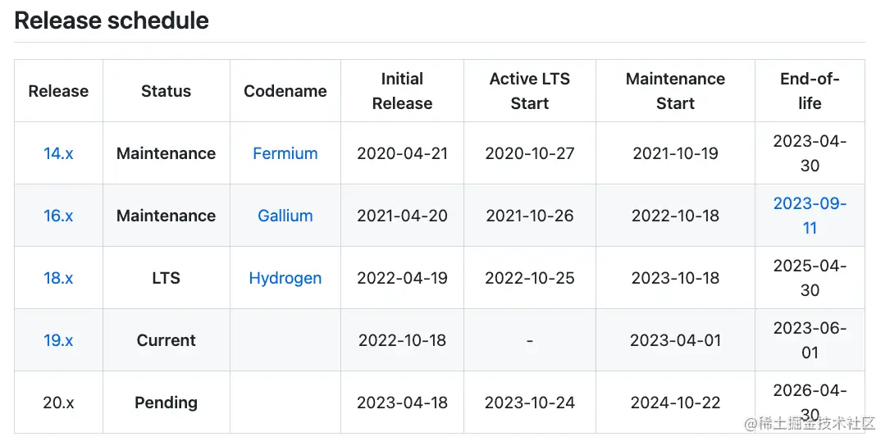Open the 18.x release link
This screenshot has width=890, height=446.
(x=58, y=278)
